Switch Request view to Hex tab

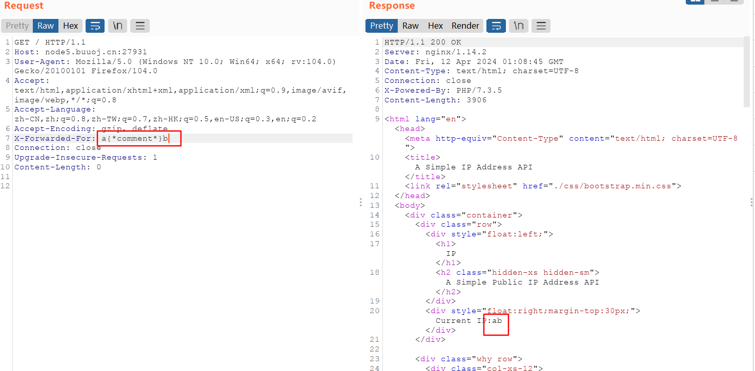(71, 26)
